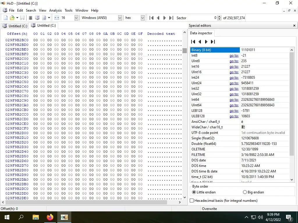Screen dimensions: 298x223
Task: Jump to the last sector in the toolbar
Action: coord(171,18)
